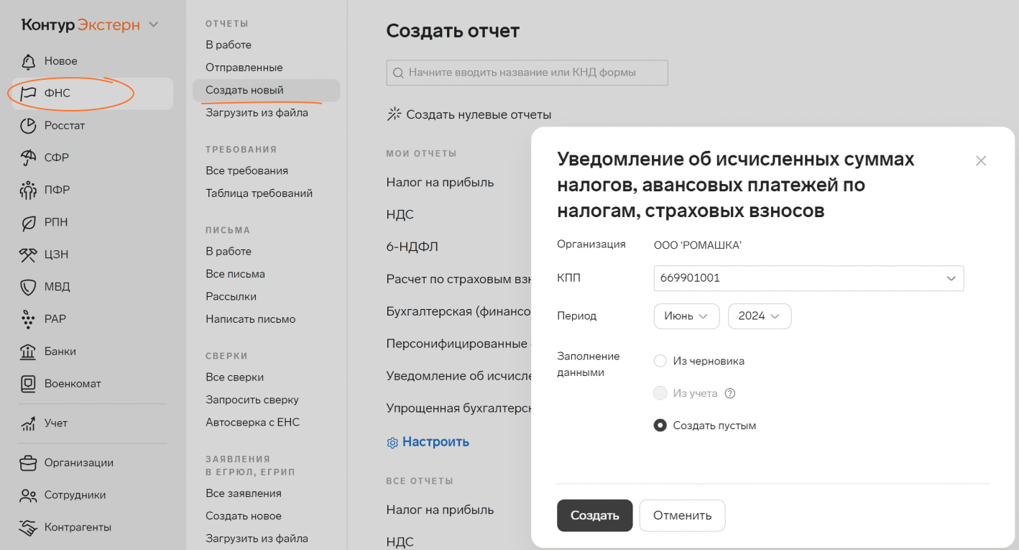Select the leaf icon for РПН
The width and height of the screenshot is (1019, 550).
pos(28,223)
